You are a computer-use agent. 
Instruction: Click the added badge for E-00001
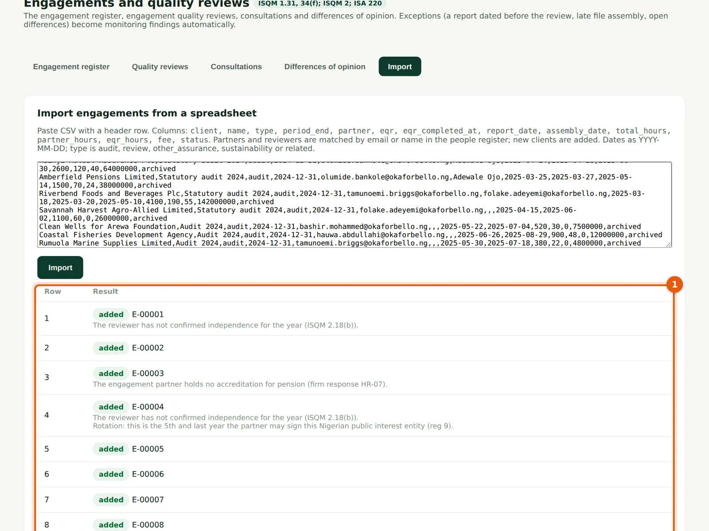pos(111,314)
